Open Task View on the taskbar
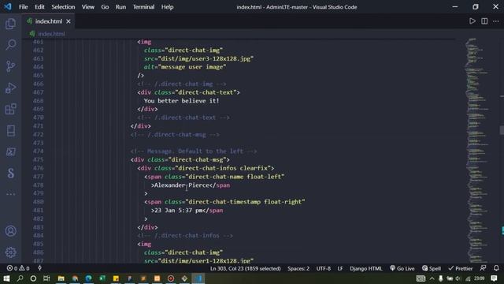The image size is (504, 284). 46,278
